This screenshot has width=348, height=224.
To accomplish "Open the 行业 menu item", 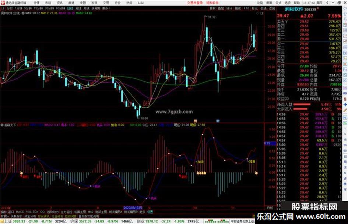I will (117, 3).
